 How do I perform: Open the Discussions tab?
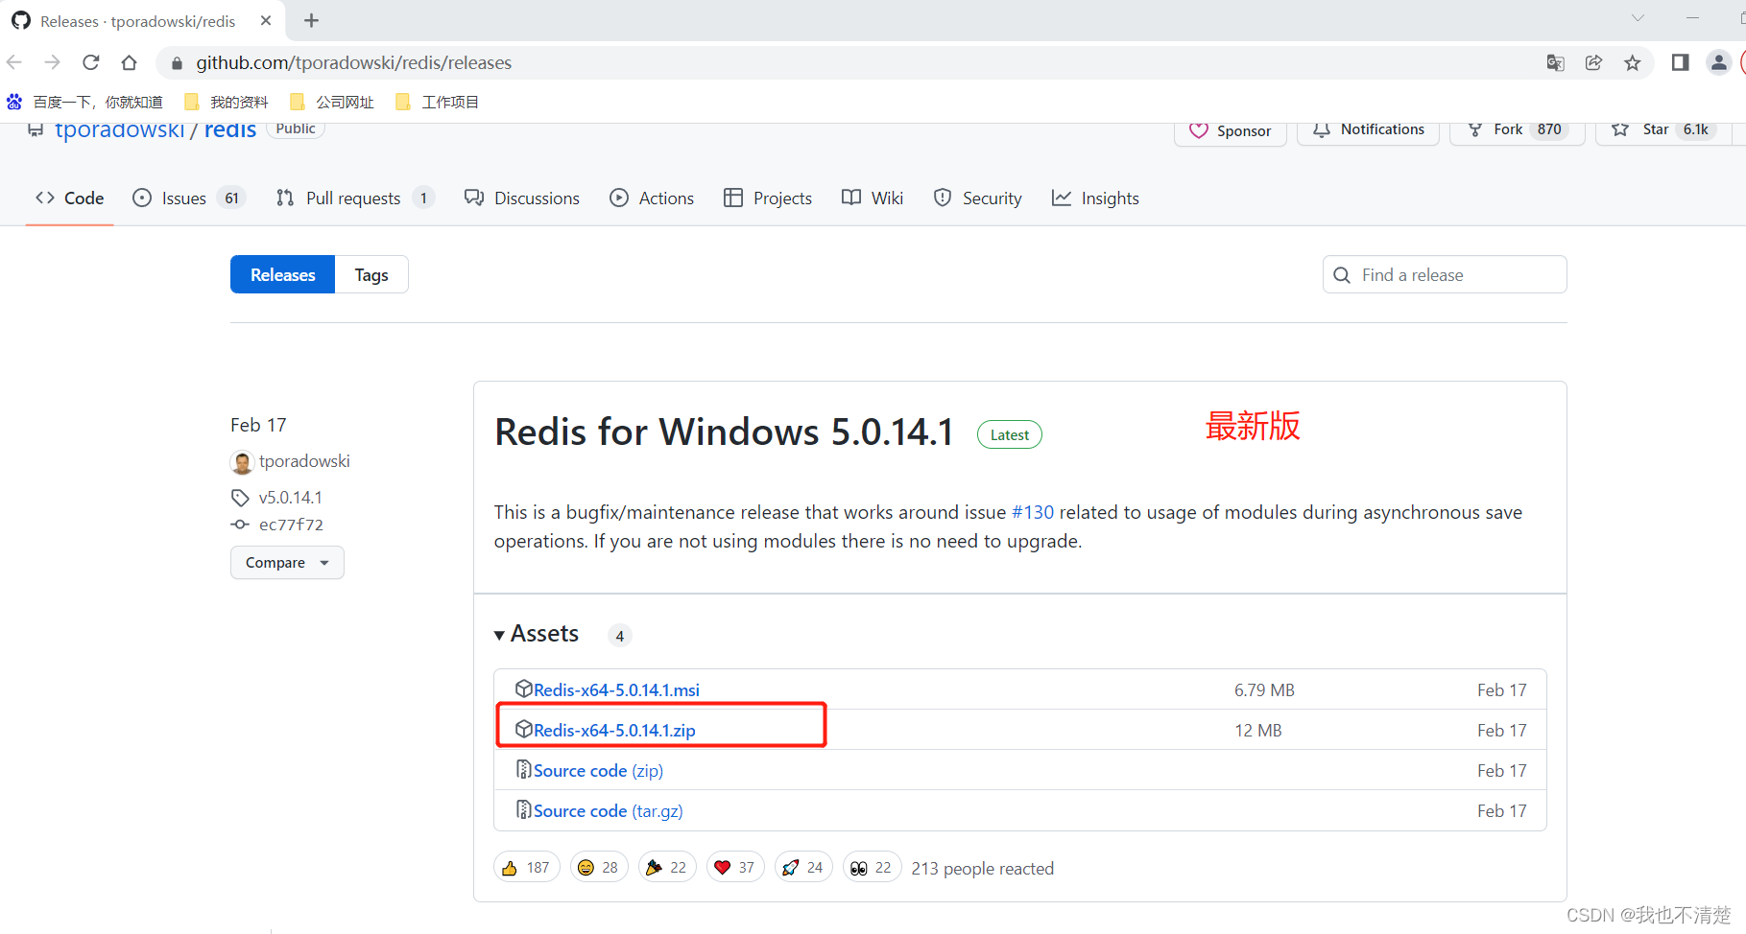tap(522, 198)
